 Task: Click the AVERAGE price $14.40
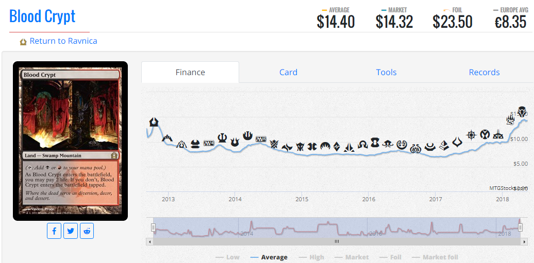[336, 22]
